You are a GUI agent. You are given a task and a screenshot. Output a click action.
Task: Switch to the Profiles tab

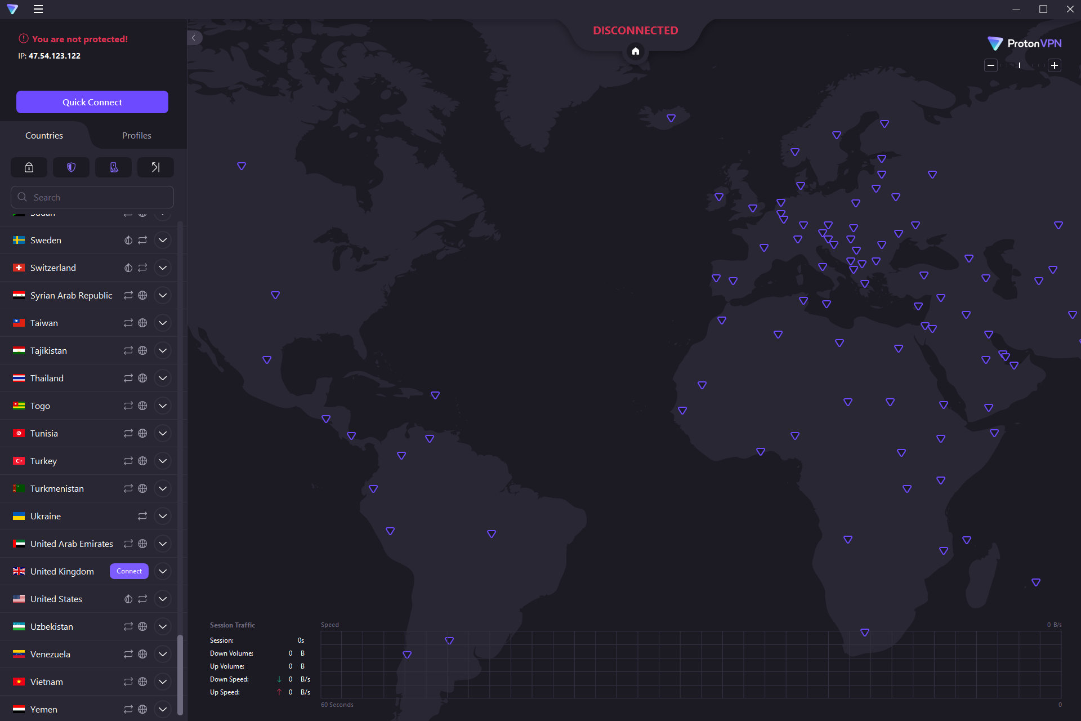tap(135, 135)
